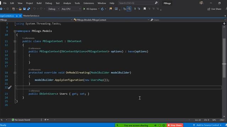Image resolution: width=227 pixels, height=127 pixels.
Task: Click the Open File folder icon
Action: click(x=20, y=9)
